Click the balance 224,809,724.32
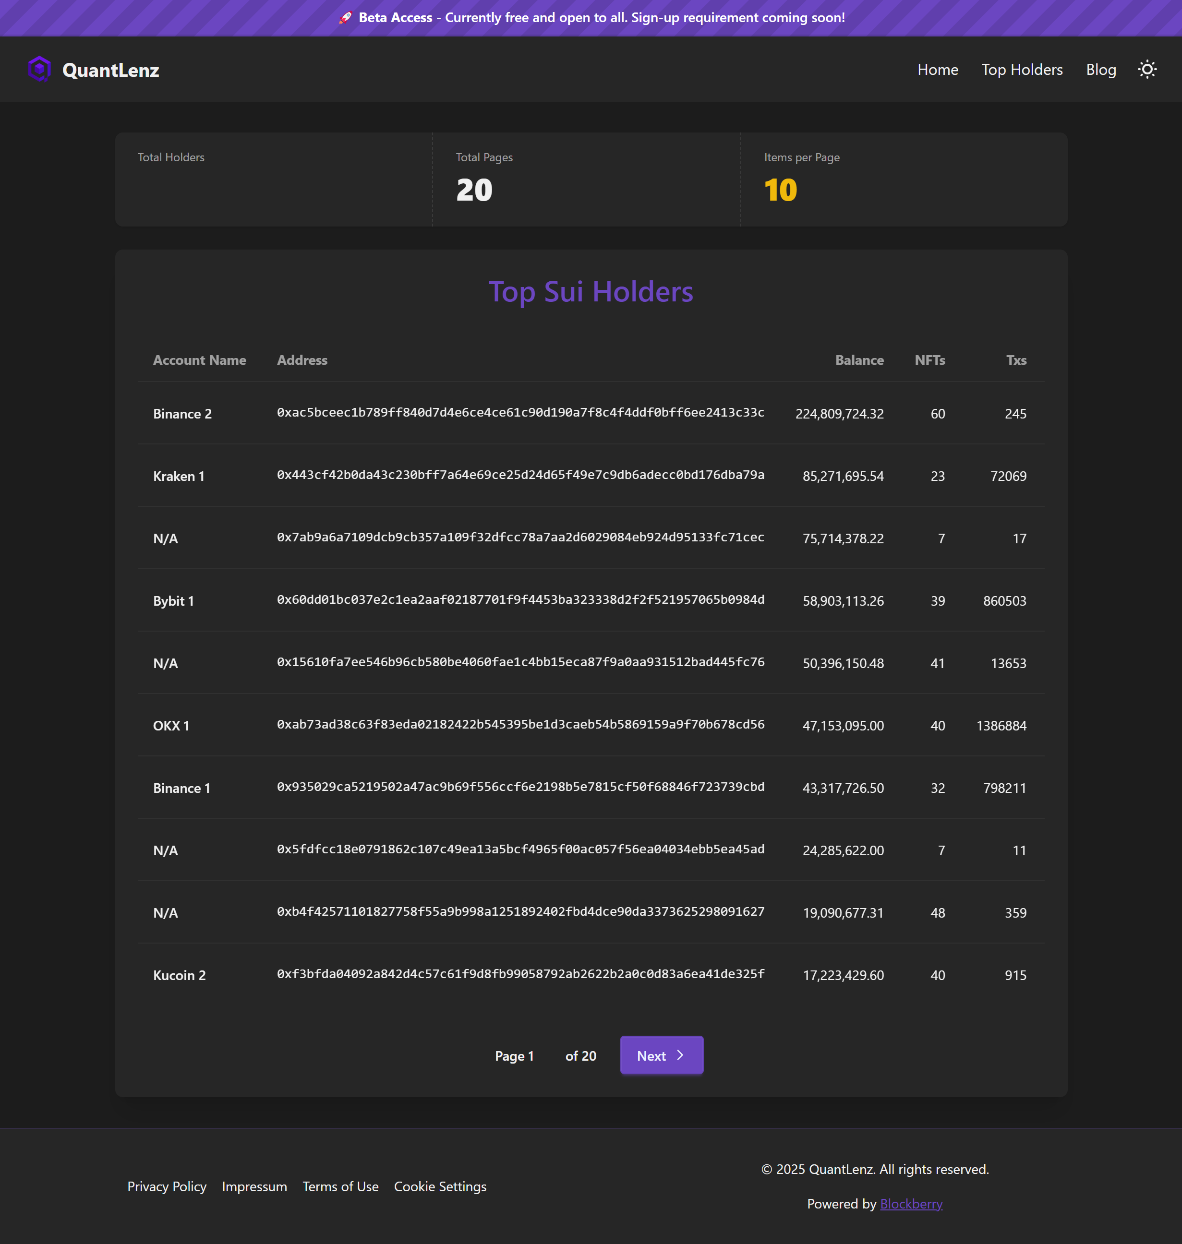This screenshot has width=1182, height=1244. [x=839, y=414]
